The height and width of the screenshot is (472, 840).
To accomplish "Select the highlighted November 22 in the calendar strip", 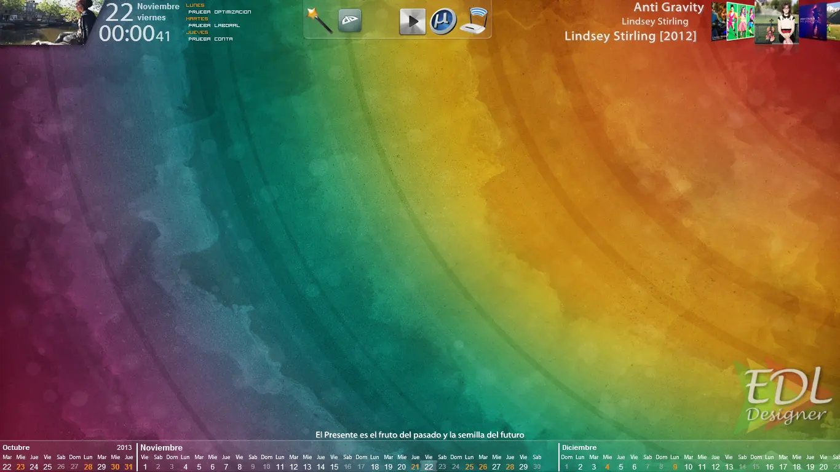I will coord(429,467).
